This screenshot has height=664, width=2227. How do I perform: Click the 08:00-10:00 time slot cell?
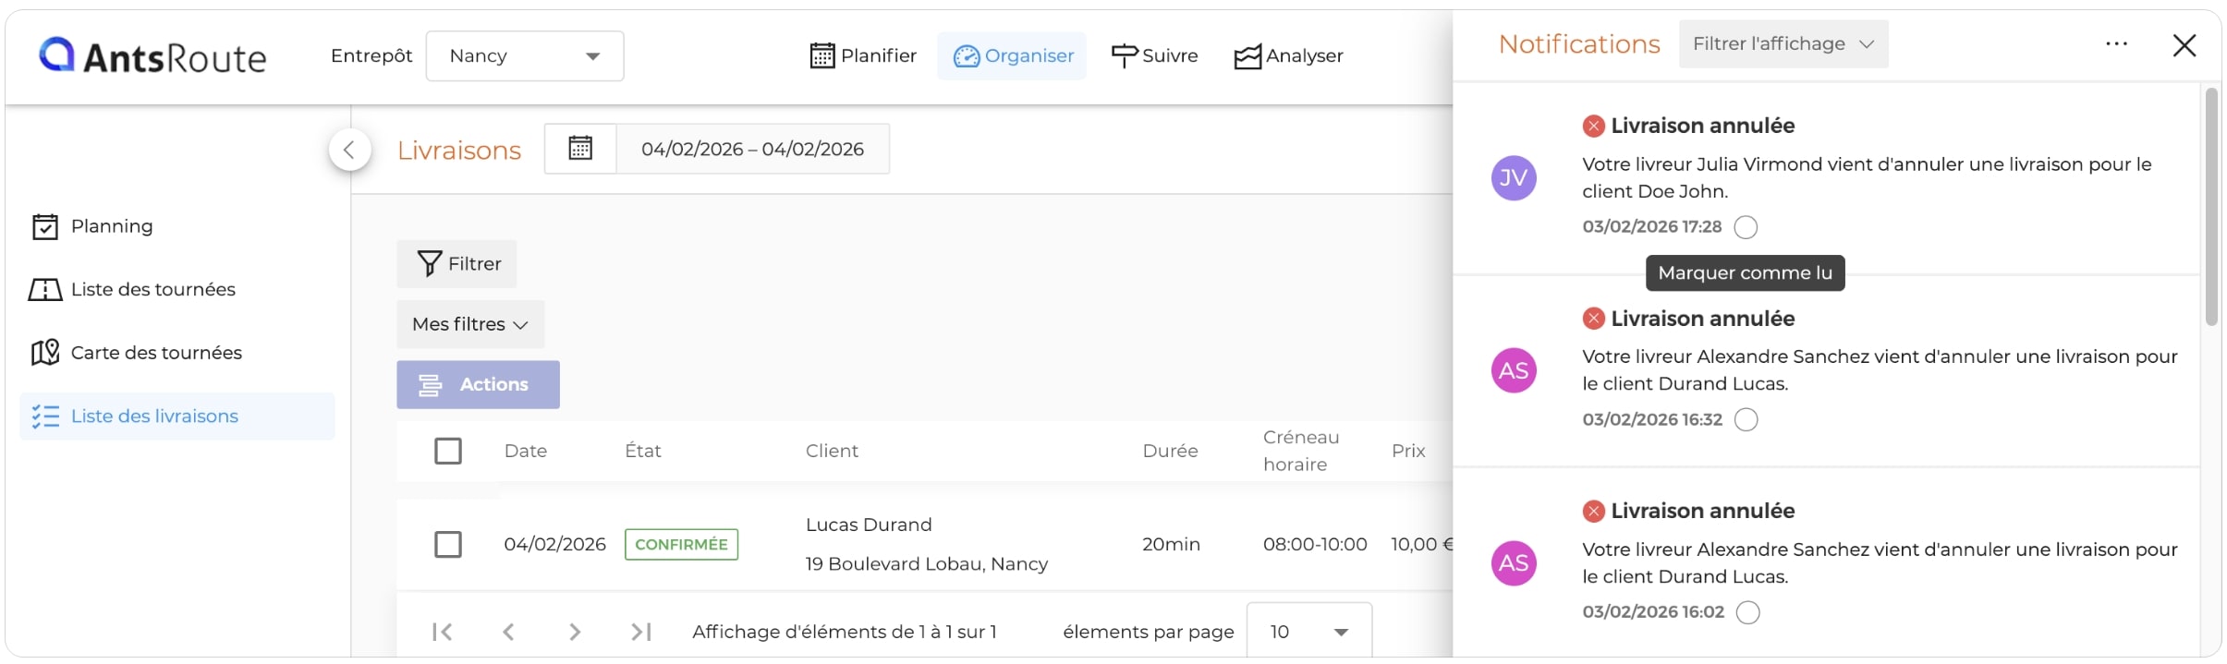(1315, 545)
